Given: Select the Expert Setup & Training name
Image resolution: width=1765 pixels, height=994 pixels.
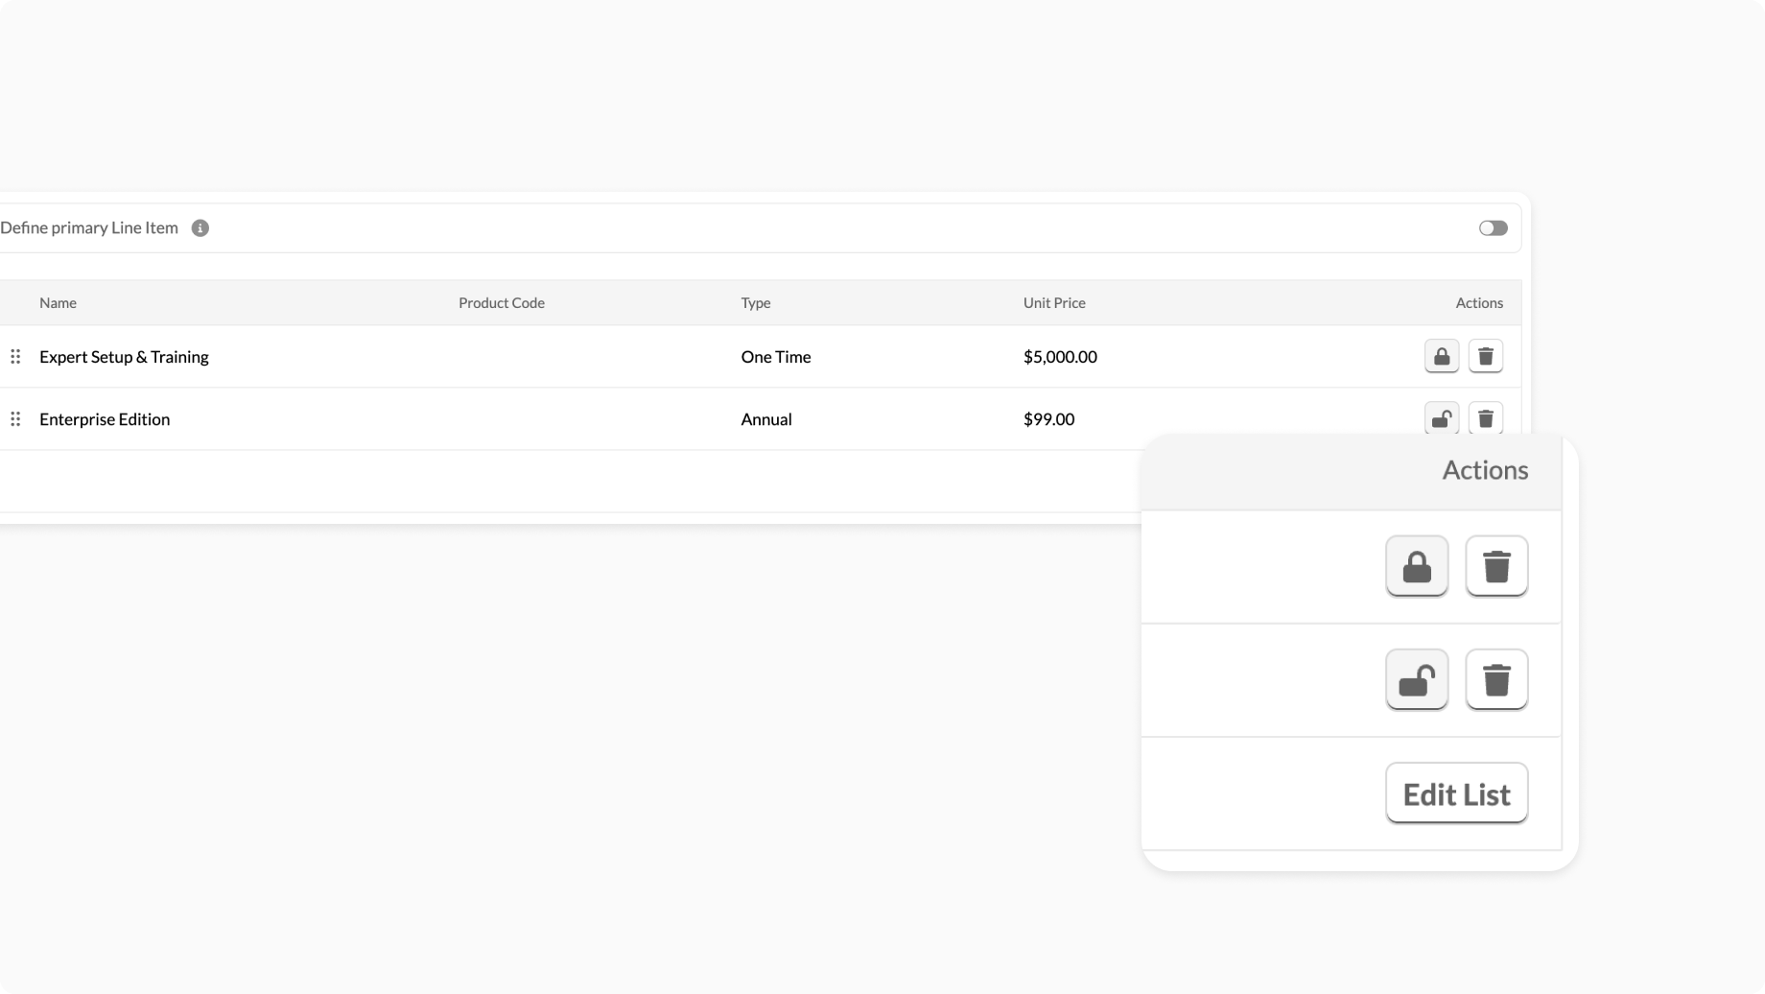Looking at the screenshot, I should 124,357.
